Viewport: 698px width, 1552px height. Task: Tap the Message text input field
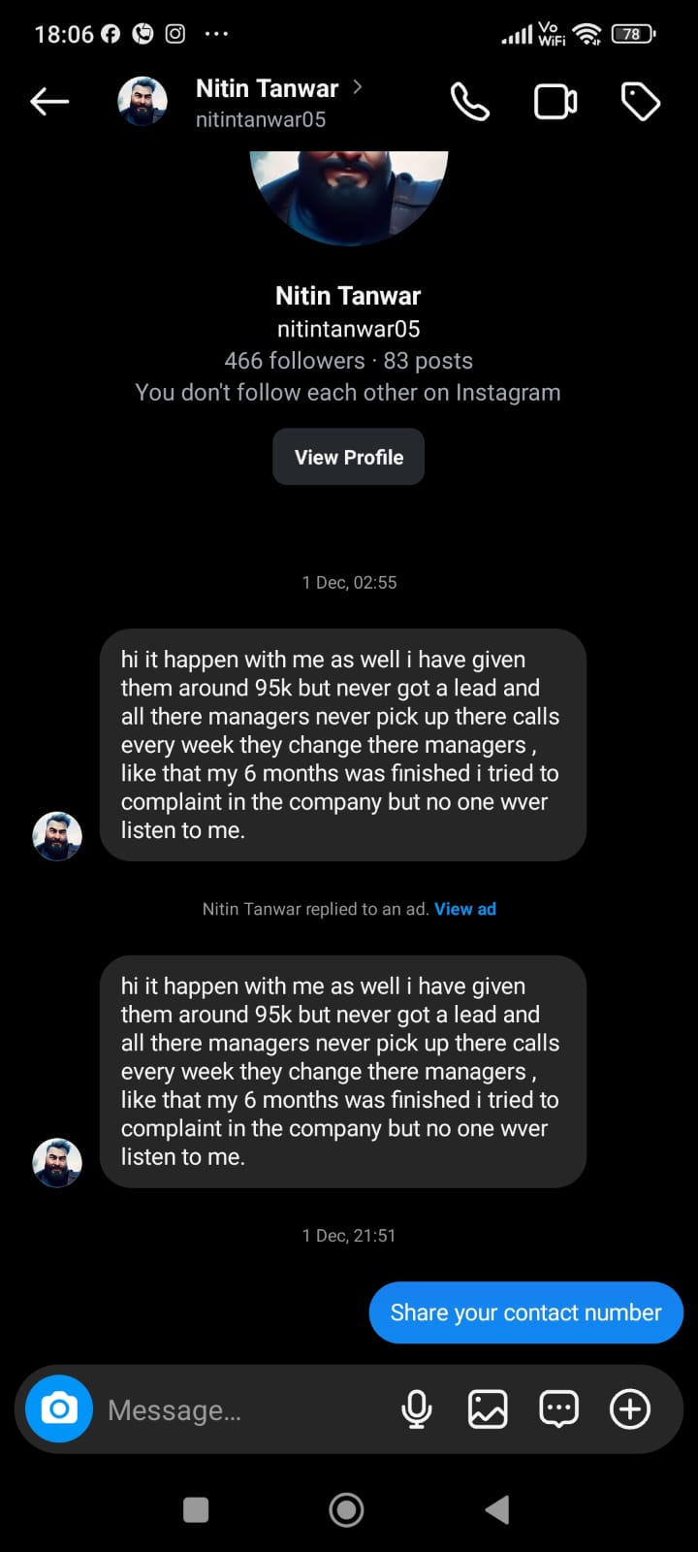(242, 1409)
